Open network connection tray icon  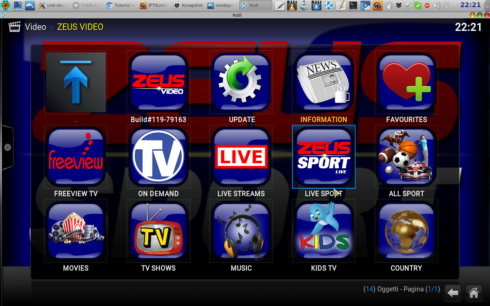[x=446, y=5]
